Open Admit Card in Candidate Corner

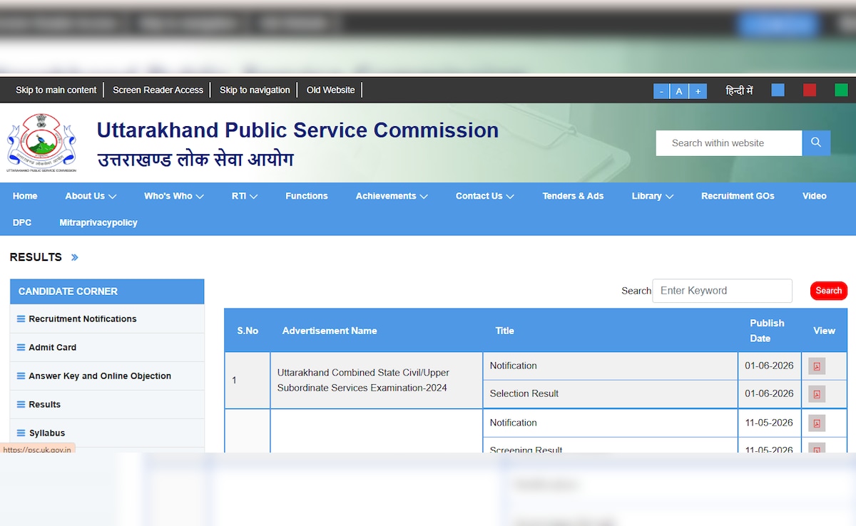pyautogui.click(x=53, y=347)
